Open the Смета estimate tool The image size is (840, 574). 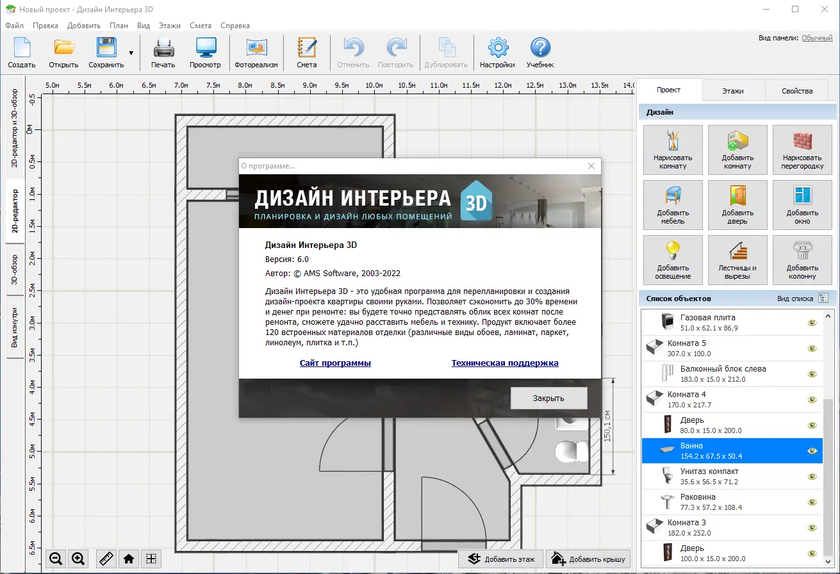[306, 51]
